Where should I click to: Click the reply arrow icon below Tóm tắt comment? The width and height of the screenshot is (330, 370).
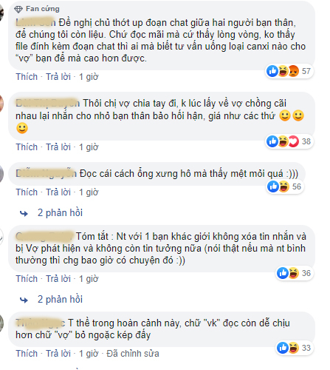click(x=24, y=300)
